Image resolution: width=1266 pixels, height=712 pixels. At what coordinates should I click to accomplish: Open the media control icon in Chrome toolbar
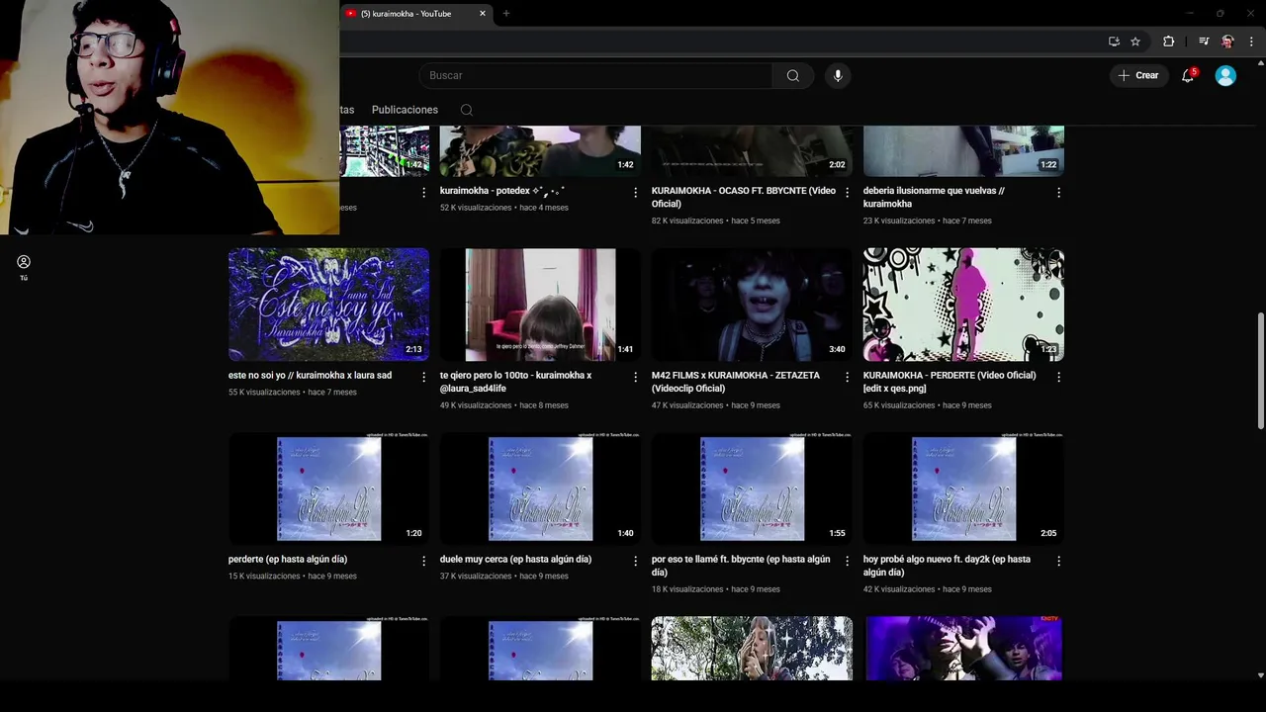[x=1204, y=42]
